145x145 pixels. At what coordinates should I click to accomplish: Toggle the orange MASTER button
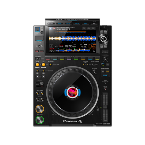pos(108,71)
